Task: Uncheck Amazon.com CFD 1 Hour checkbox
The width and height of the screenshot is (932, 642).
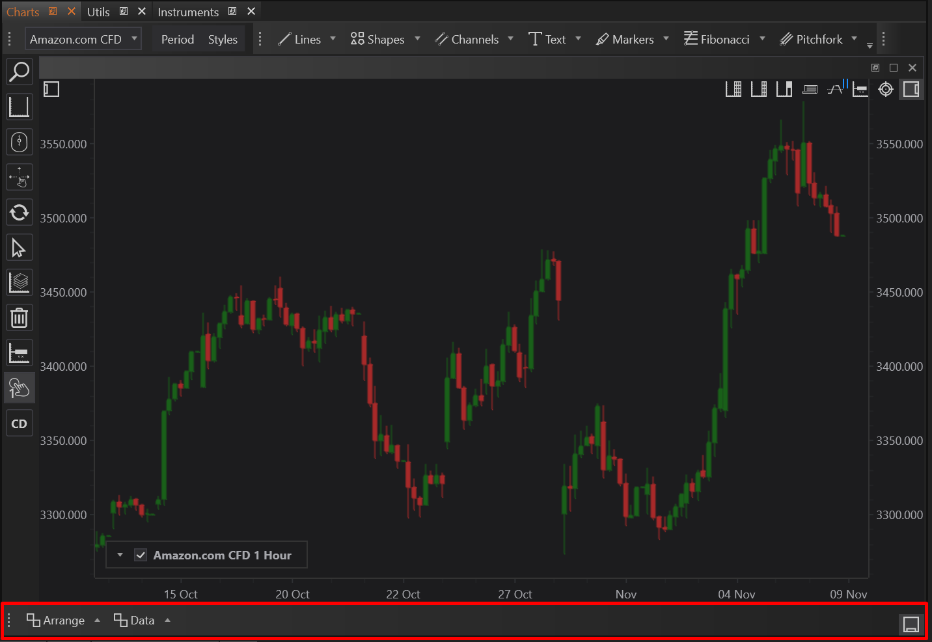Action: (141, 555)
